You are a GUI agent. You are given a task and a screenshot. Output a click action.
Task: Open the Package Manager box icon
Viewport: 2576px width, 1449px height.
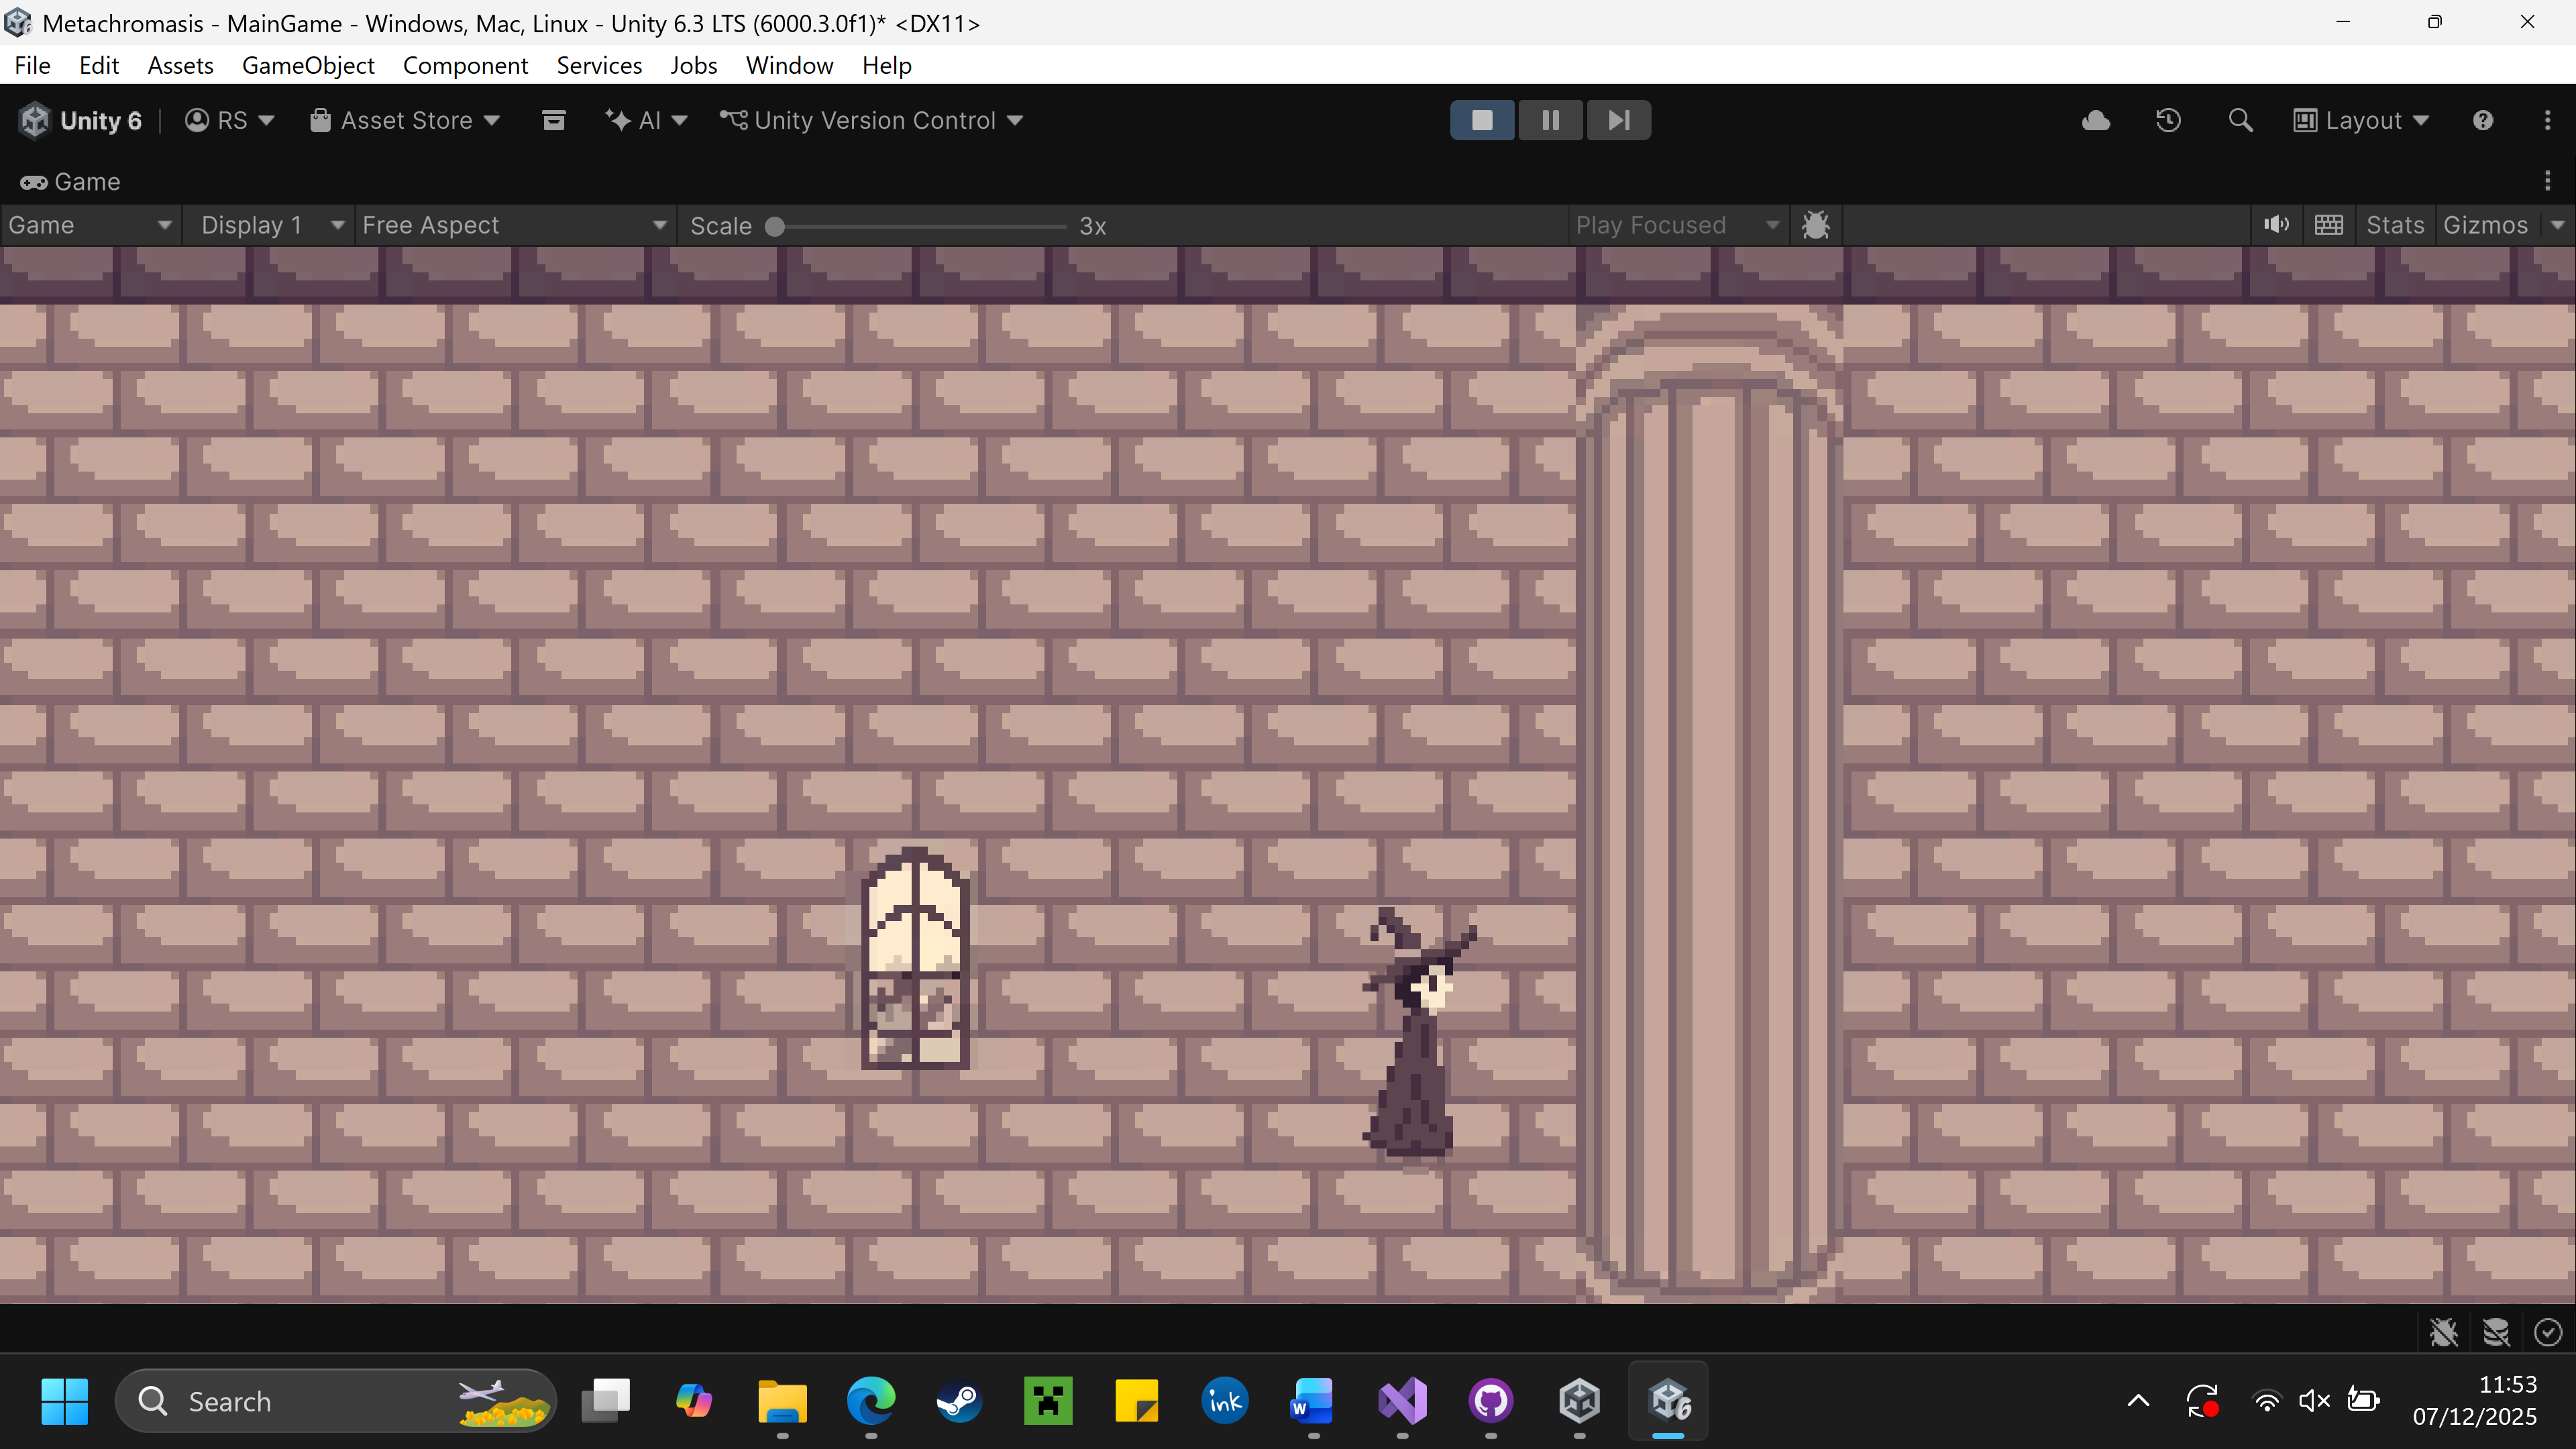(x=553, y=120)
